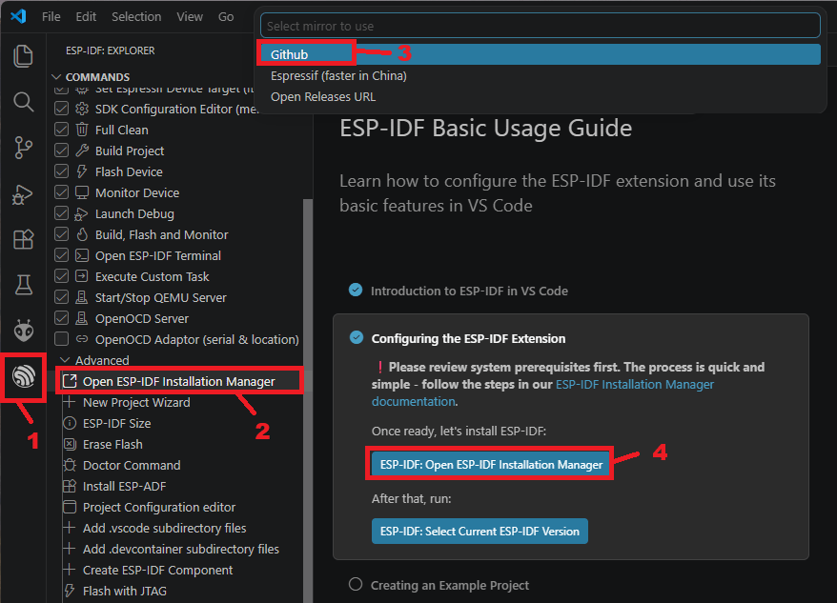837x603 pixels.
Task: Open the ESP-IDF Espressif view
Action: click(x=24, y=376)
